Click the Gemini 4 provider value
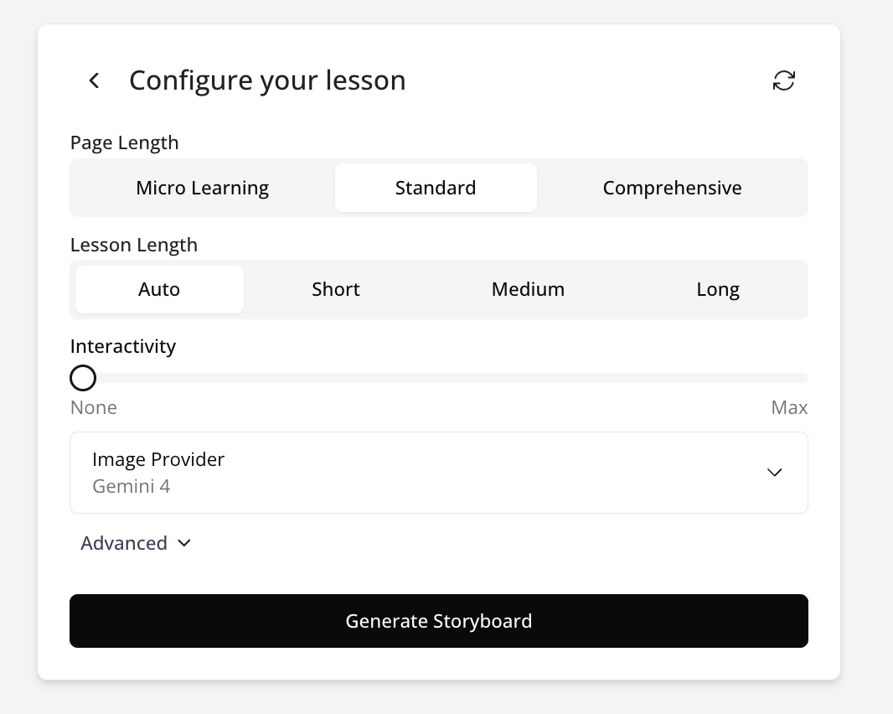893x714 pixels. [132, 486]
